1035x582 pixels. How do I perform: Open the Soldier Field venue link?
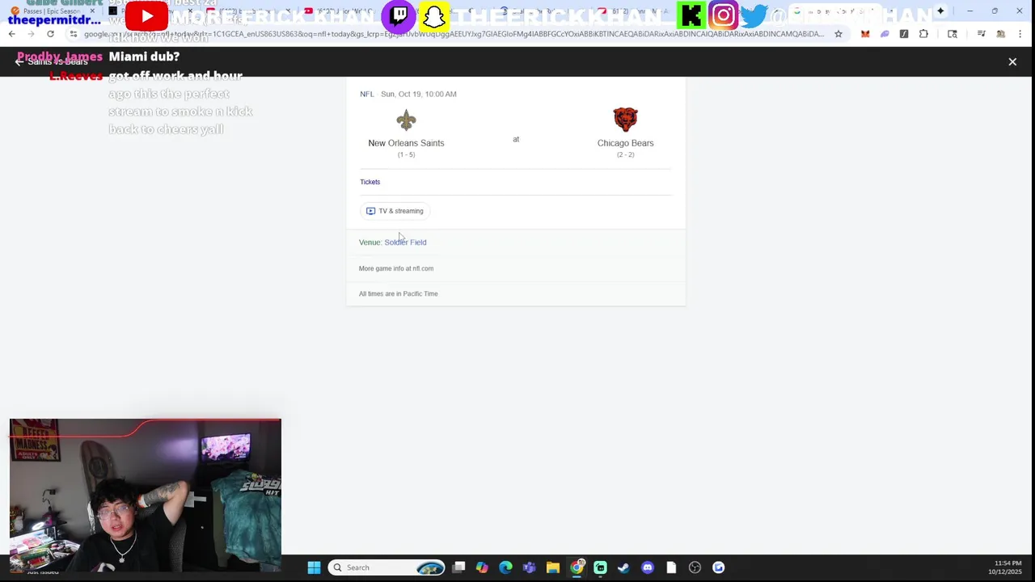click(x=405, y=242)
